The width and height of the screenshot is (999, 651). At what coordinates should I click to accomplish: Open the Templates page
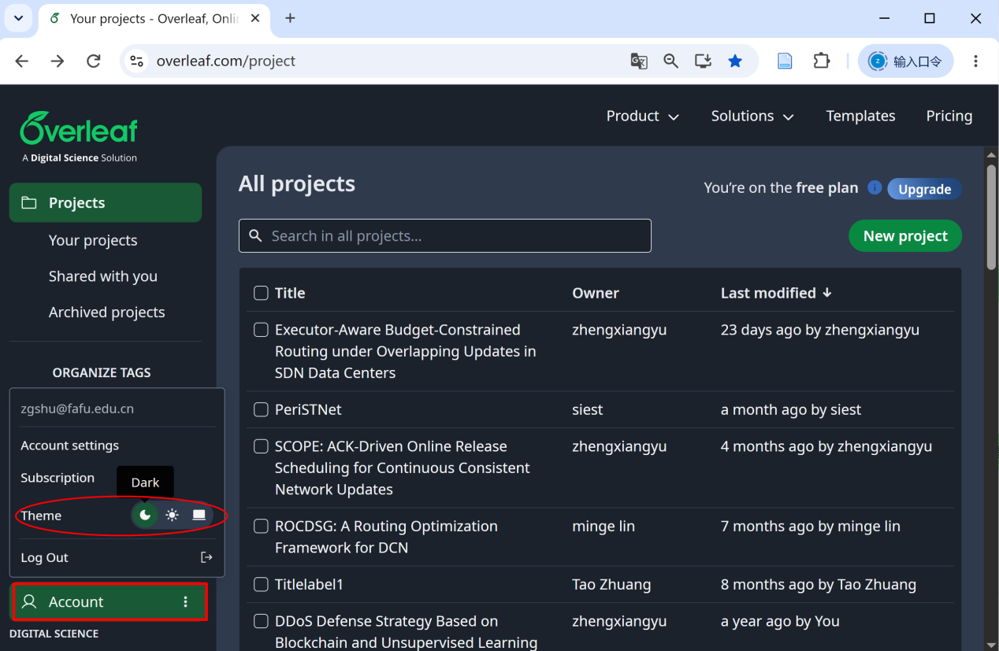860,116
